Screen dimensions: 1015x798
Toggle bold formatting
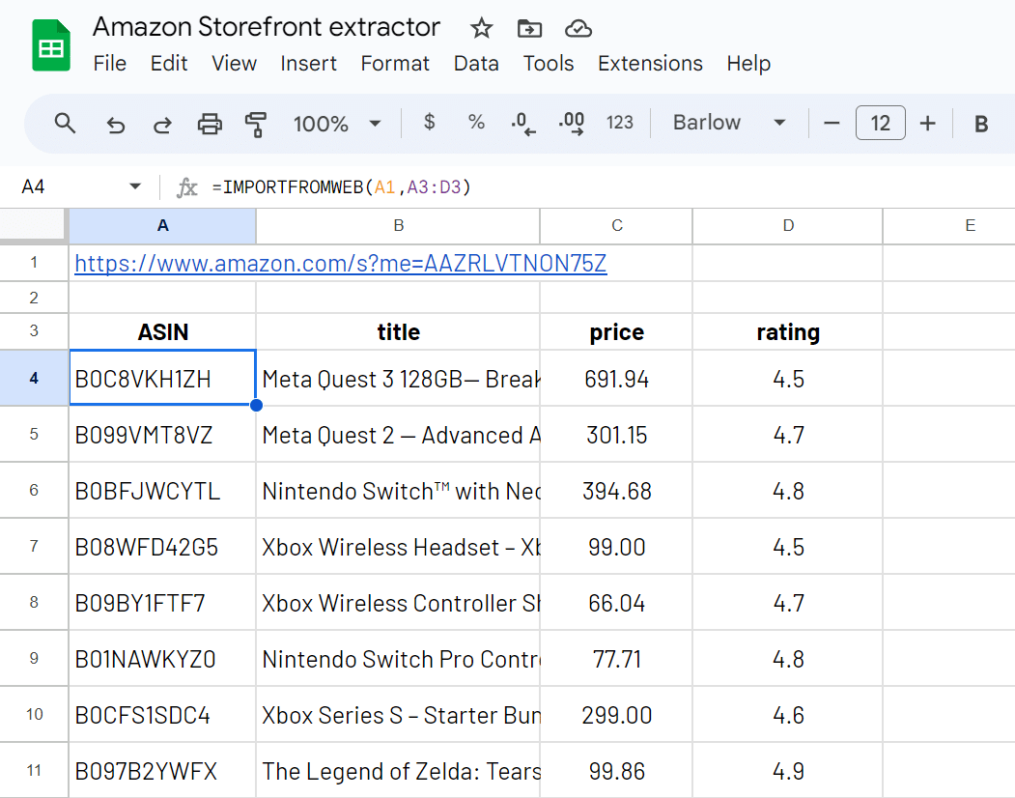click(981, 124)
